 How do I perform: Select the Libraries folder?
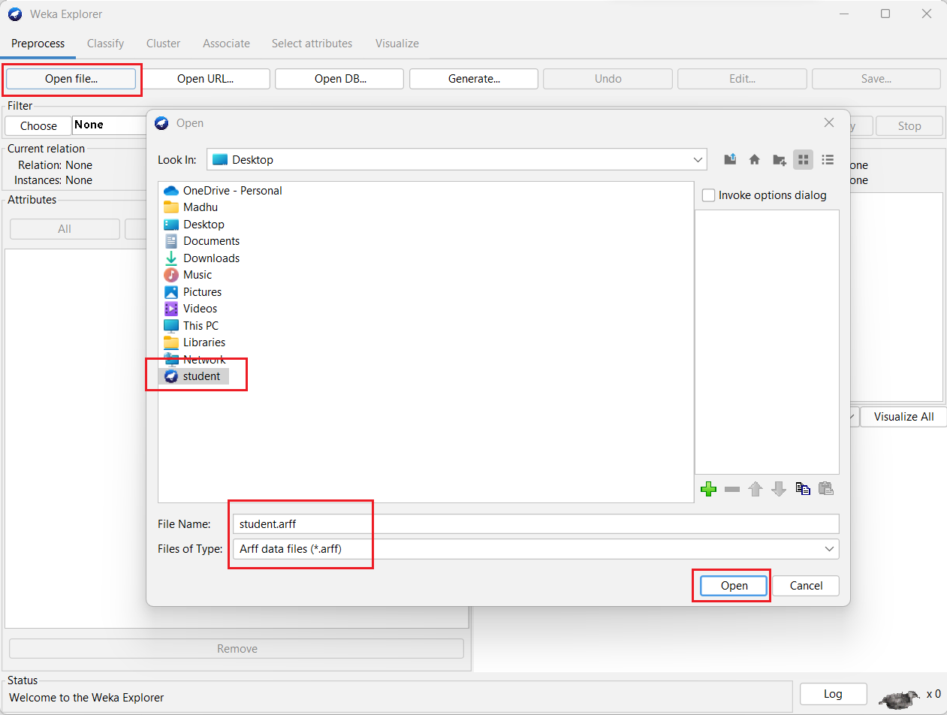[194, 342]
